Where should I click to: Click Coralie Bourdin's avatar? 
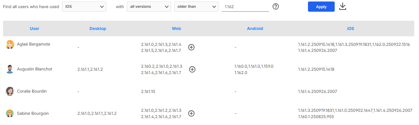click(x=10, y=91)
